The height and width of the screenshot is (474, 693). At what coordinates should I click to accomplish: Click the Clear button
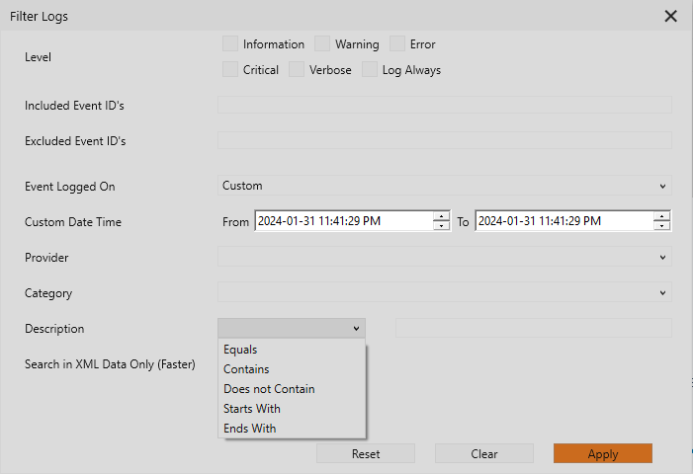(x=484, y=453)
